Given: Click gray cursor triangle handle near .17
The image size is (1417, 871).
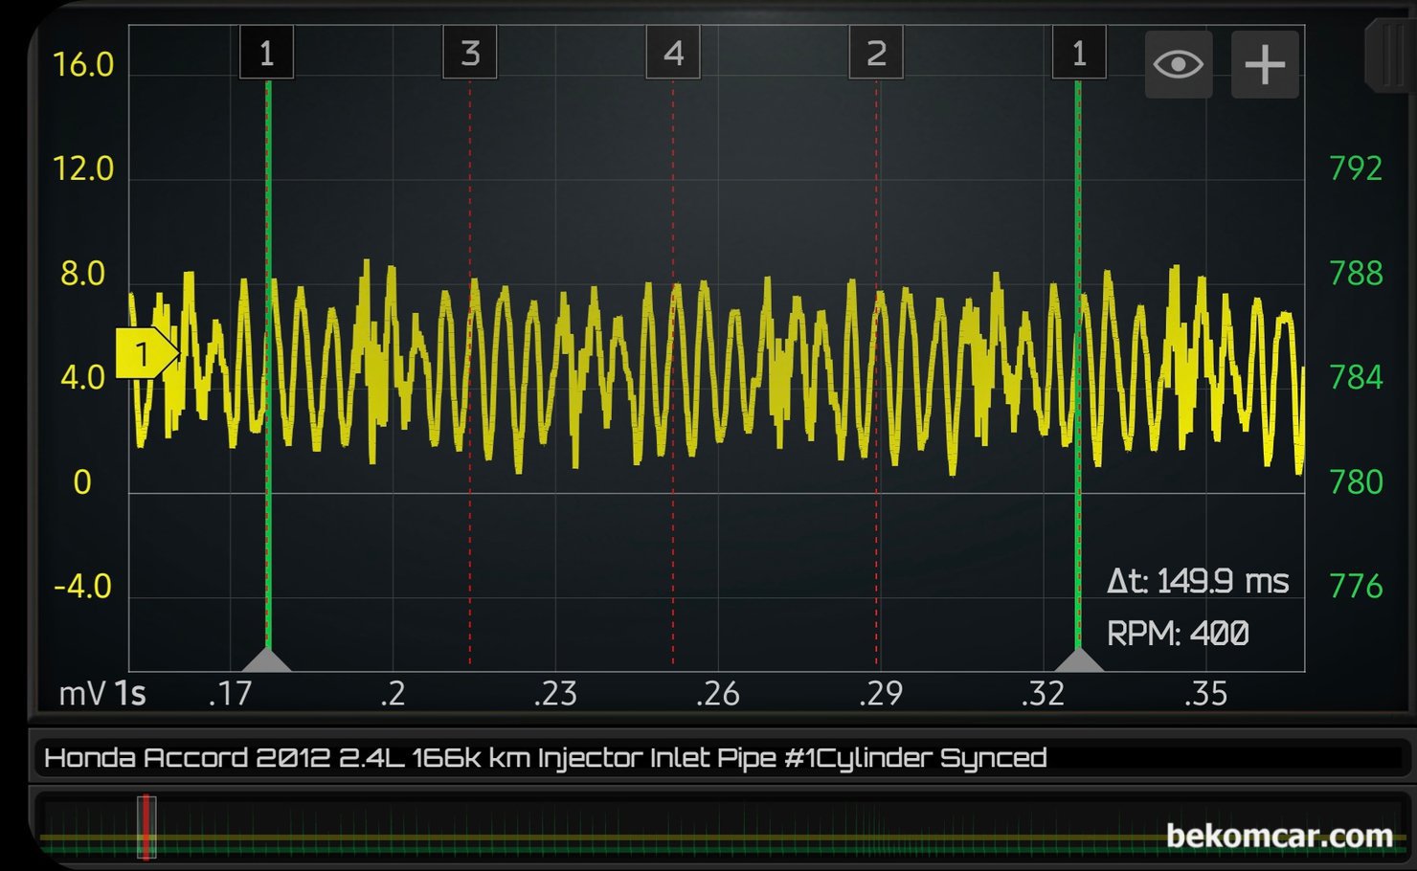Looking at the screenshot, I should (267, 659).
